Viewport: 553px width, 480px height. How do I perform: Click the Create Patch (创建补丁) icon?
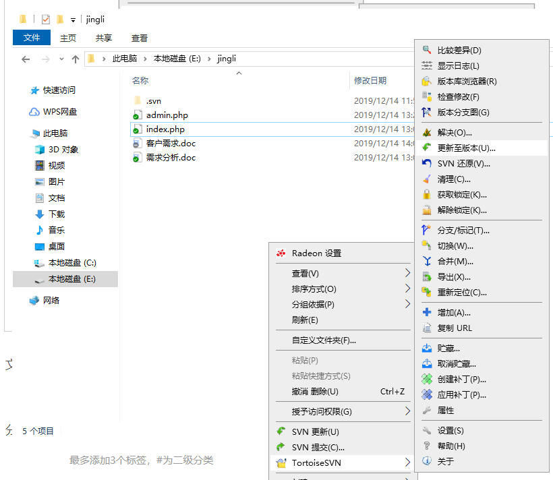[427, 379]
